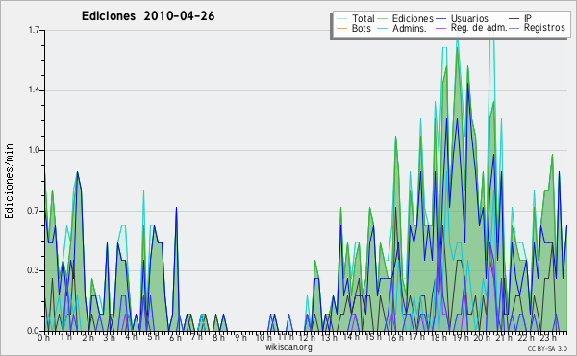Click the Ediciones/min axis label
The width and height of the screenshot is (577, 356).
coord(9,181)
